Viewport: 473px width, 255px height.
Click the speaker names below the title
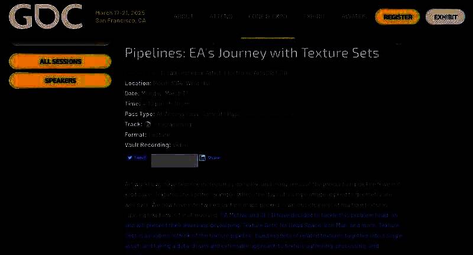[219, 73]
